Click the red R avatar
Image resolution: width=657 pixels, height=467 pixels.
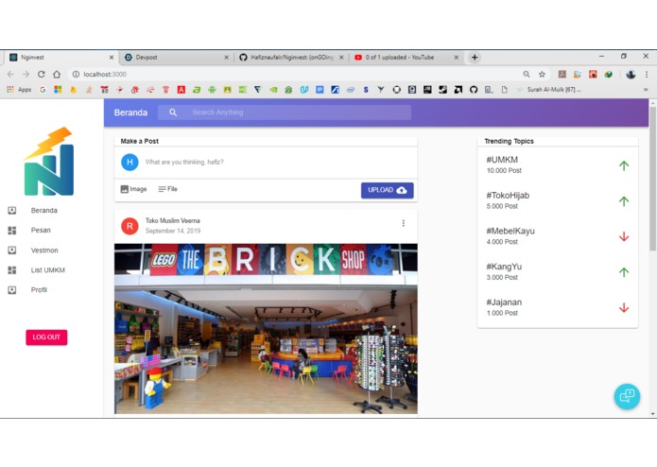[x=130, y=226]
